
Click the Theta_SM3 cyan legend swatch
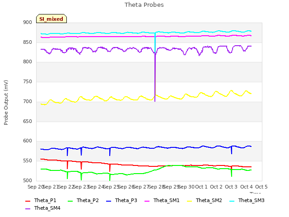[232, 201]
